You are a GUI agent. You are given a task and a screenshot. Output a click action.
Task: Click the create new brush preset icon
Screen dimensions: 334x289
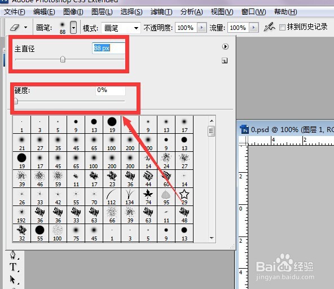pyautogui.click(x=225, y=61)
